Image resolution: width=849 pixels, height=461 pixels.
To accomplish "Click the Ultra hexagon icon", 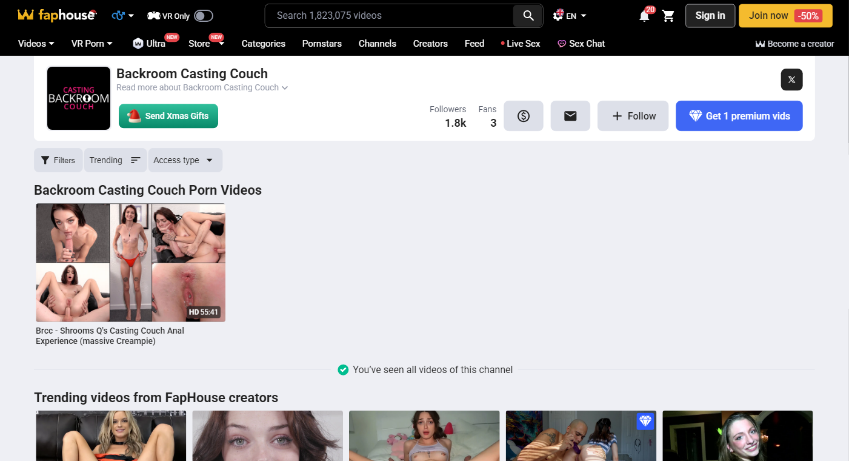I will coord(138,44).
